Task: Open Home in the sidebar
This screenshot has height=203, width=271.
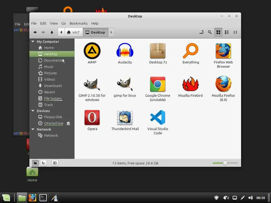Action: [x=52, y=48]
